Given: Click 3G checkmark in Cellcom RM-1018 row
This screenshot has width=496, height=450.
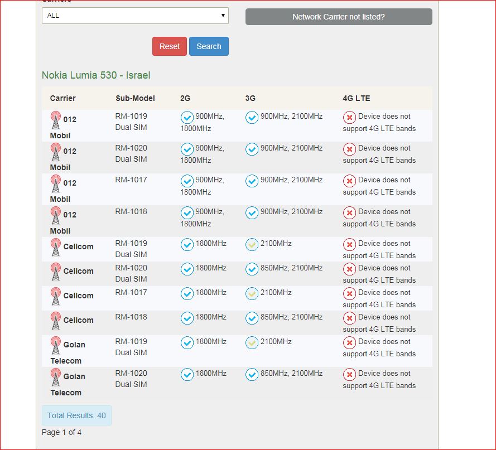Looking at the screenshot, I should point(252,318).
